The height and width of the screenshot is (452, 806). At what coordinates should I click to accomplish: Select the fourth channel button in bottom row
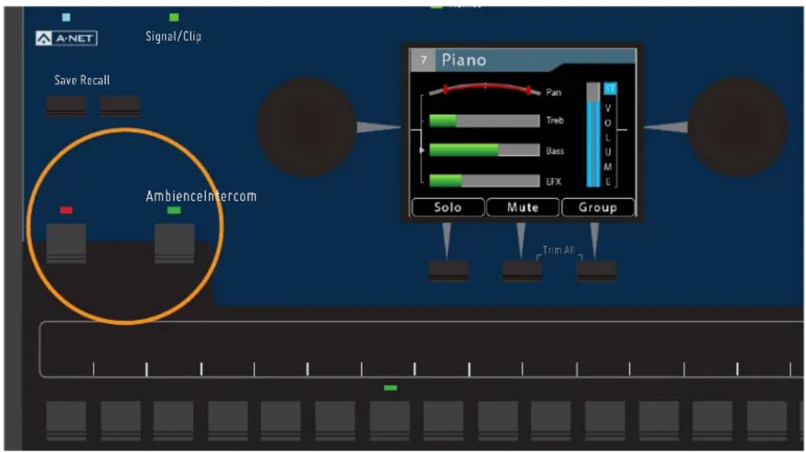(227, 421)
